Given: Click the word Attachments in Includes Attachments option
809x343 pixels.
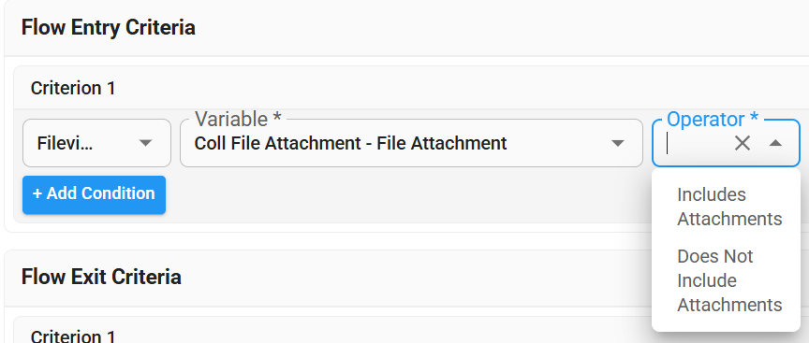Looking at the screenshot, I should click(x=729, y=219).
